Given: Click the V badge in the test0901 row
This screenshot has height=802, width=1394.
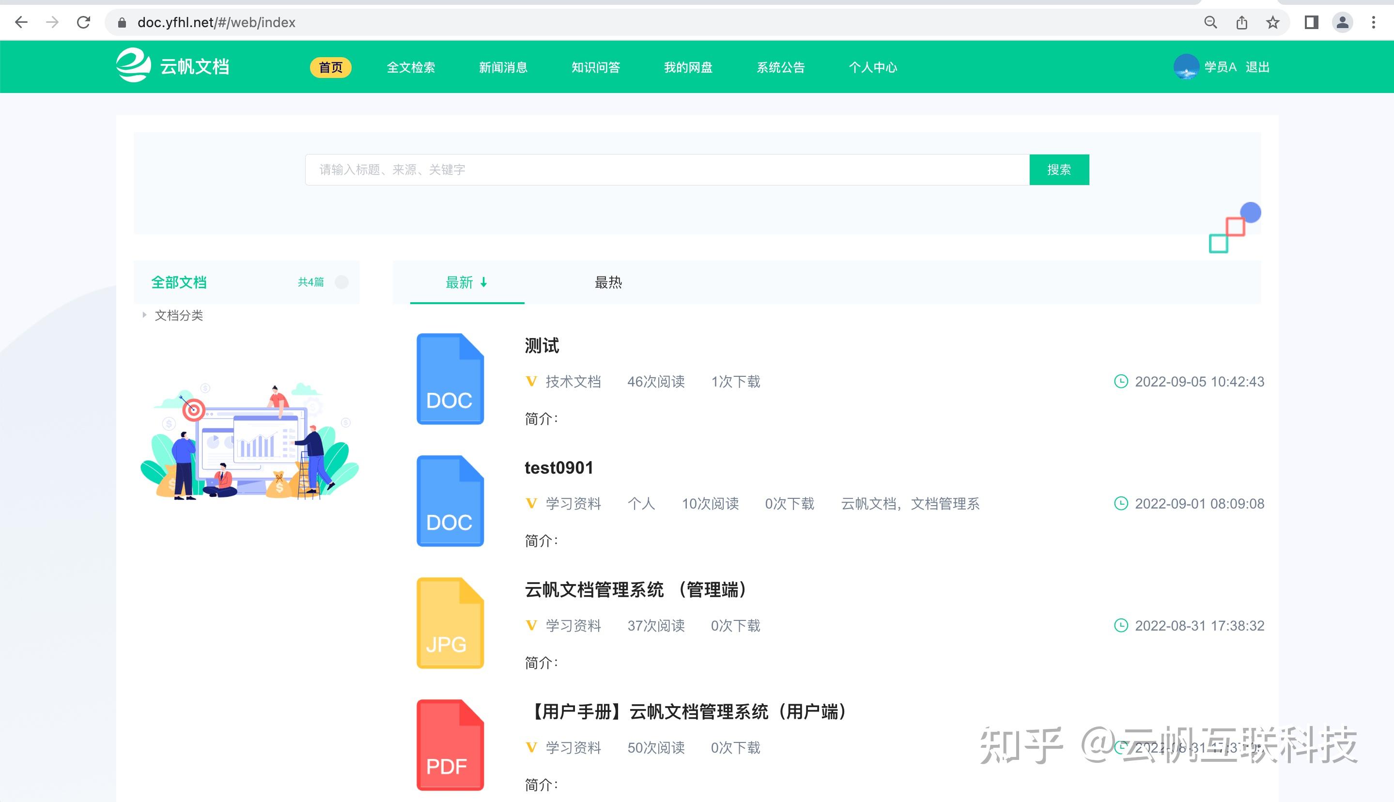Looking at the screenshot, I should (x=531, y=504).
